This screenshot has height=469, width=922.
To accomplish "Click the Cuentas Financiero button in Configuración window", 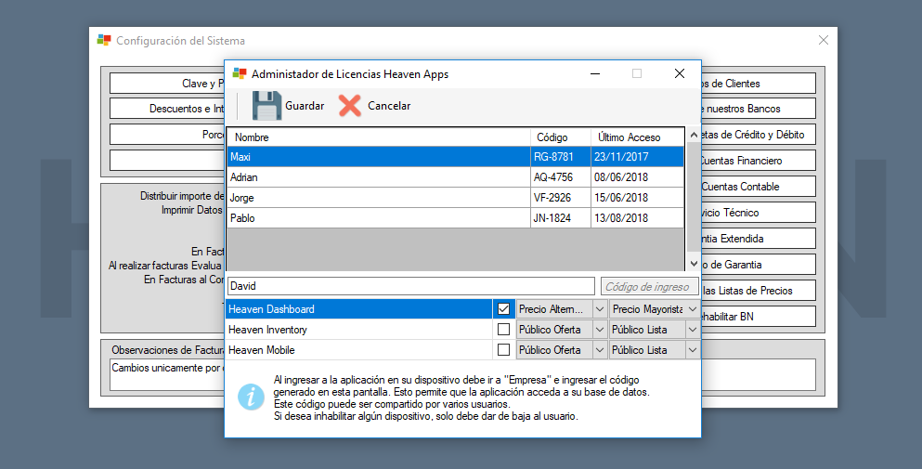I will (758, 161).
